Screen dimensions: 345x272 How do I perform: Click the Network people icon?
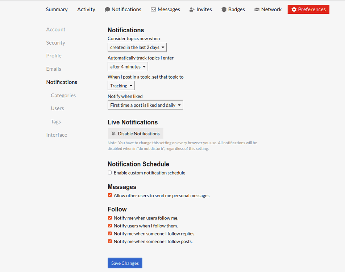pos(257,9)
